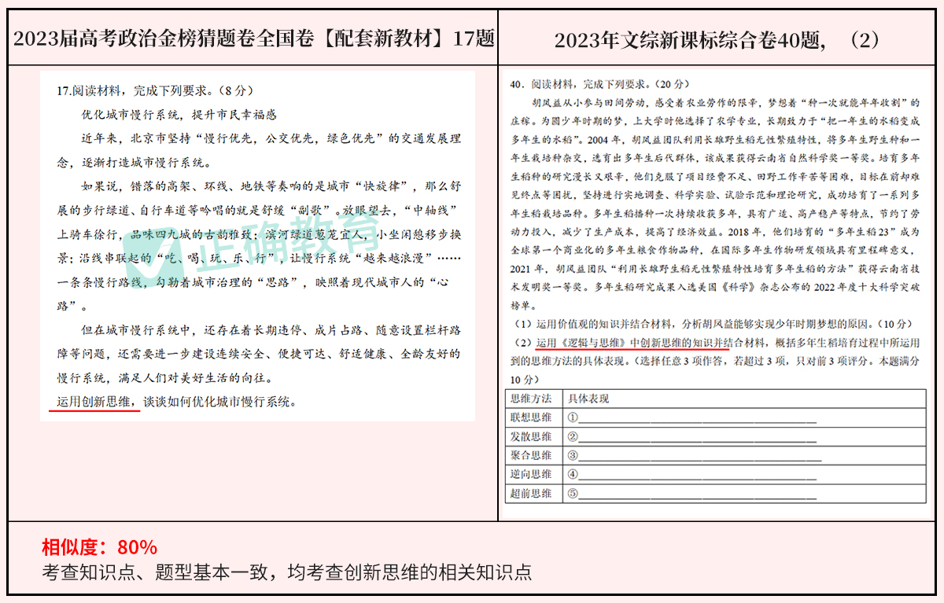Image resolution: width=944 pixels, height=603 pixels.
Task: Click the phrase '谈谈如何优化城市慢行系统'
Action: click(217, 402)
